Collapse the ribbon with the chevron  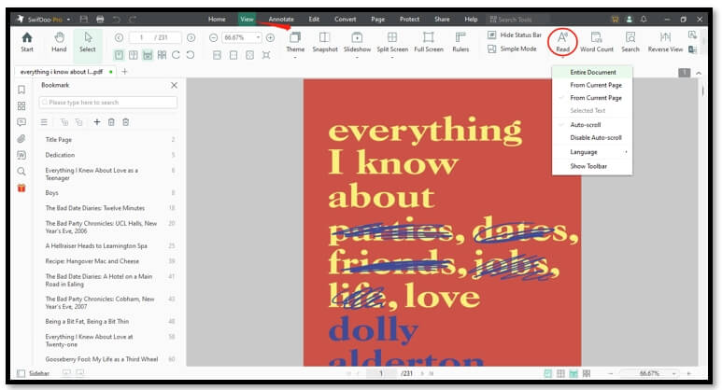coord(699,73)
